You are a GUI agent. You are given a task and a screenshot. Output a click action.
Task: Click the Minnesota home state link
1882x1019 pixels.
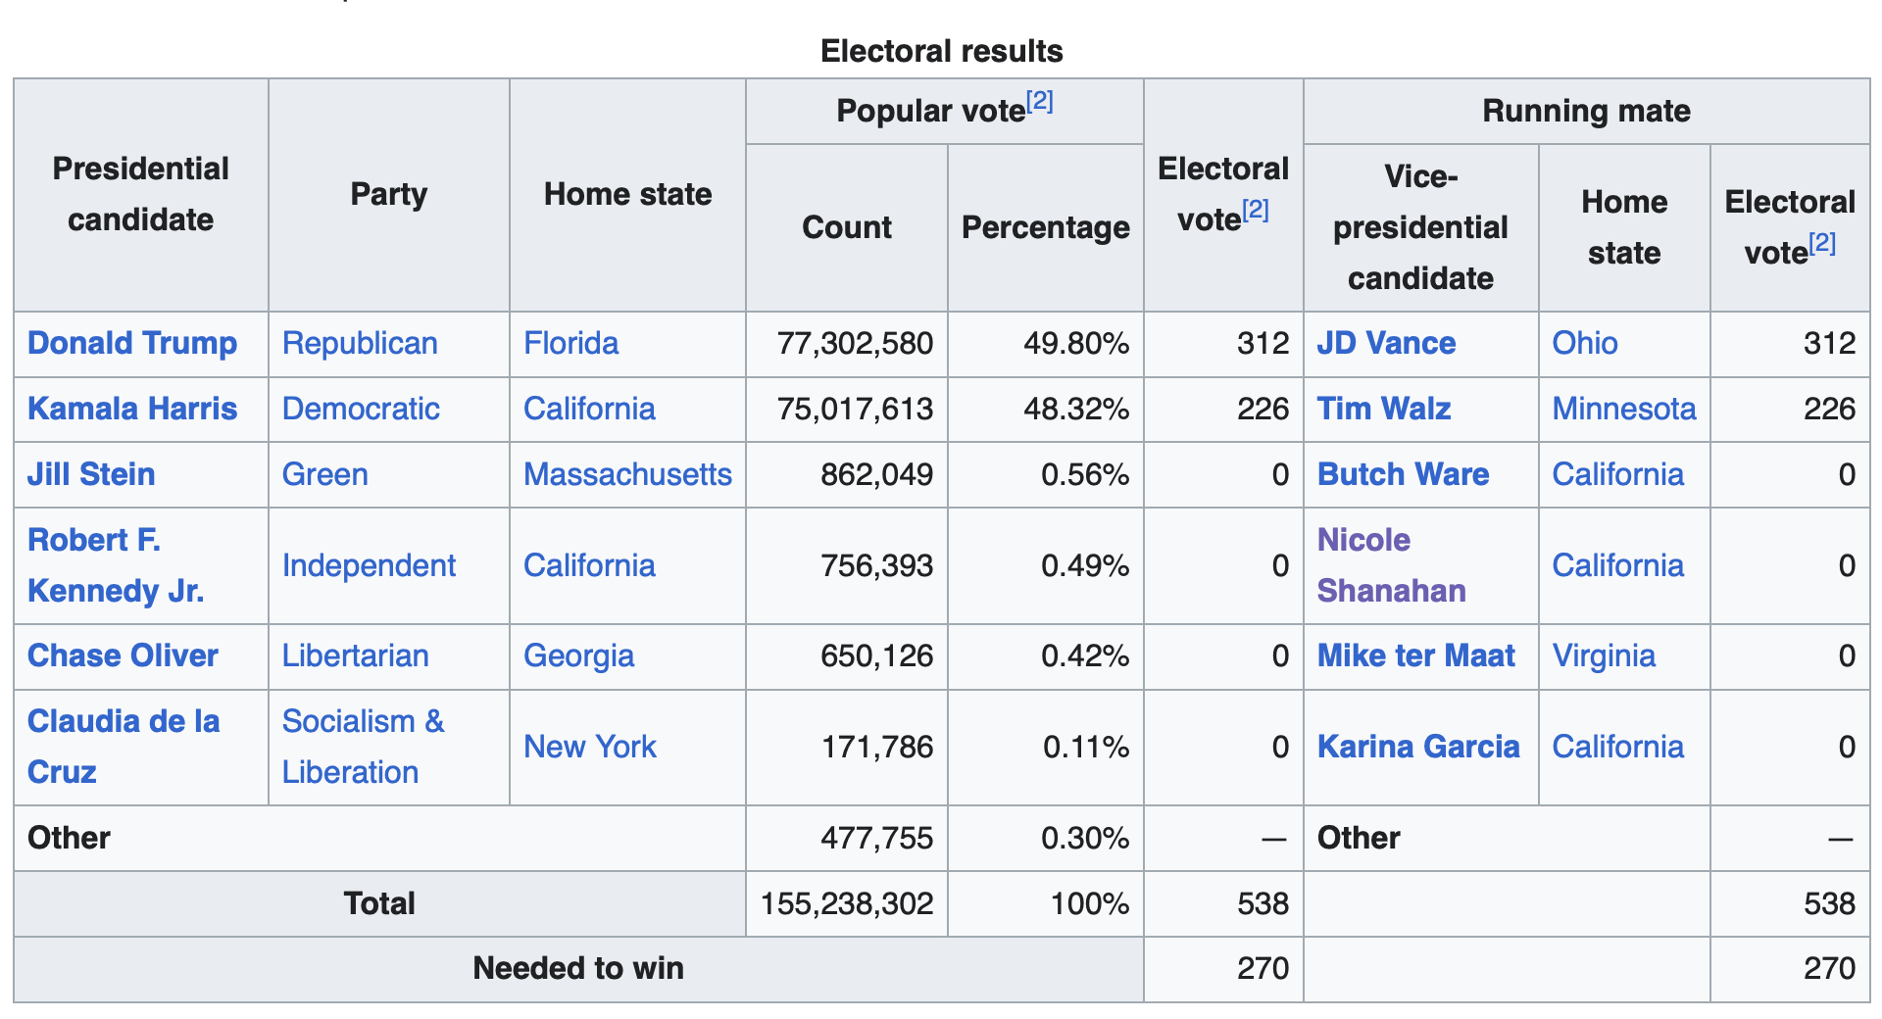point(1623,409)
